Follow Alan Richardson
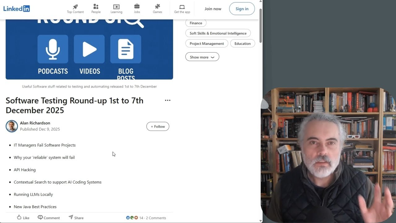Image resolution: width=396 pixels, height=223 pixels. [x=158, y=126]
